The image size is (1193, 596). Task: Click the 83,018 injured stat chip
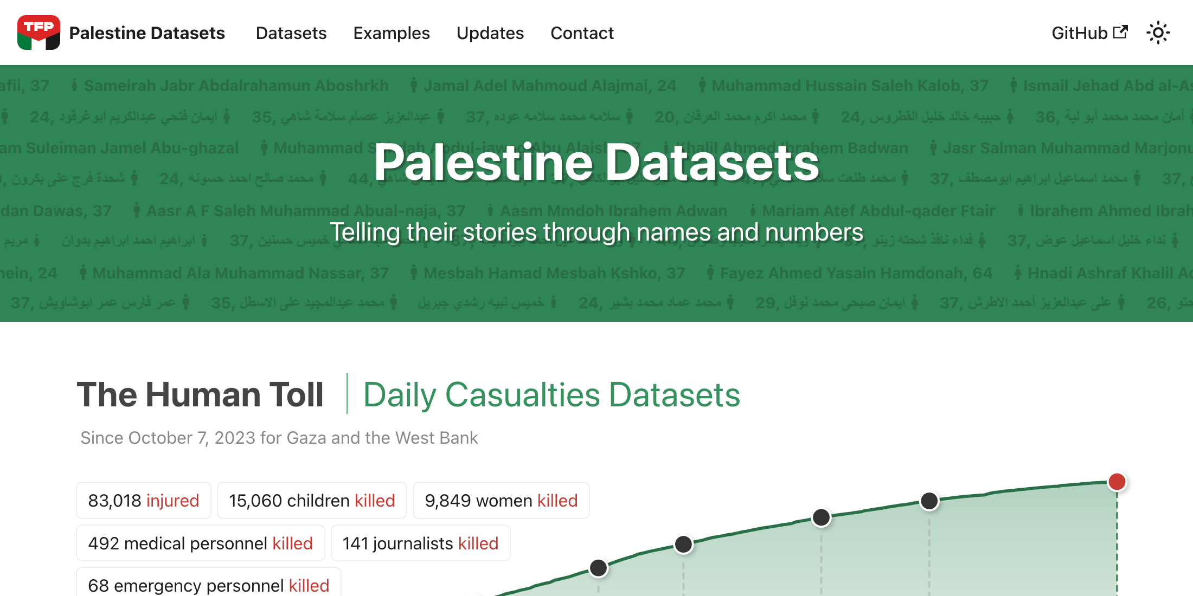tap(144, 500)
